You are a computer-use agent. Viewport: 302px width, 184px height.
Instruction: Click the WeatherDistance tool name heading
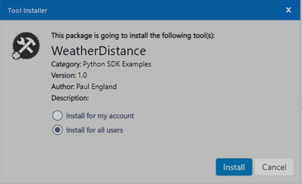[99, 51]
